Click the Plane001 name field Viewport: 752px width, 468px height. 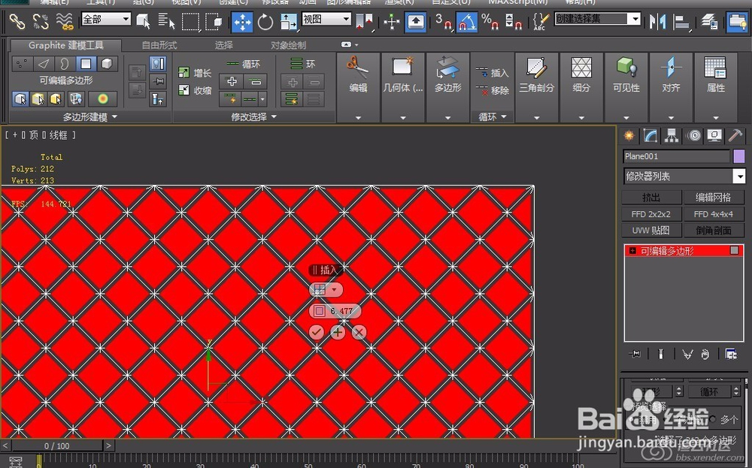pos(676,156)
